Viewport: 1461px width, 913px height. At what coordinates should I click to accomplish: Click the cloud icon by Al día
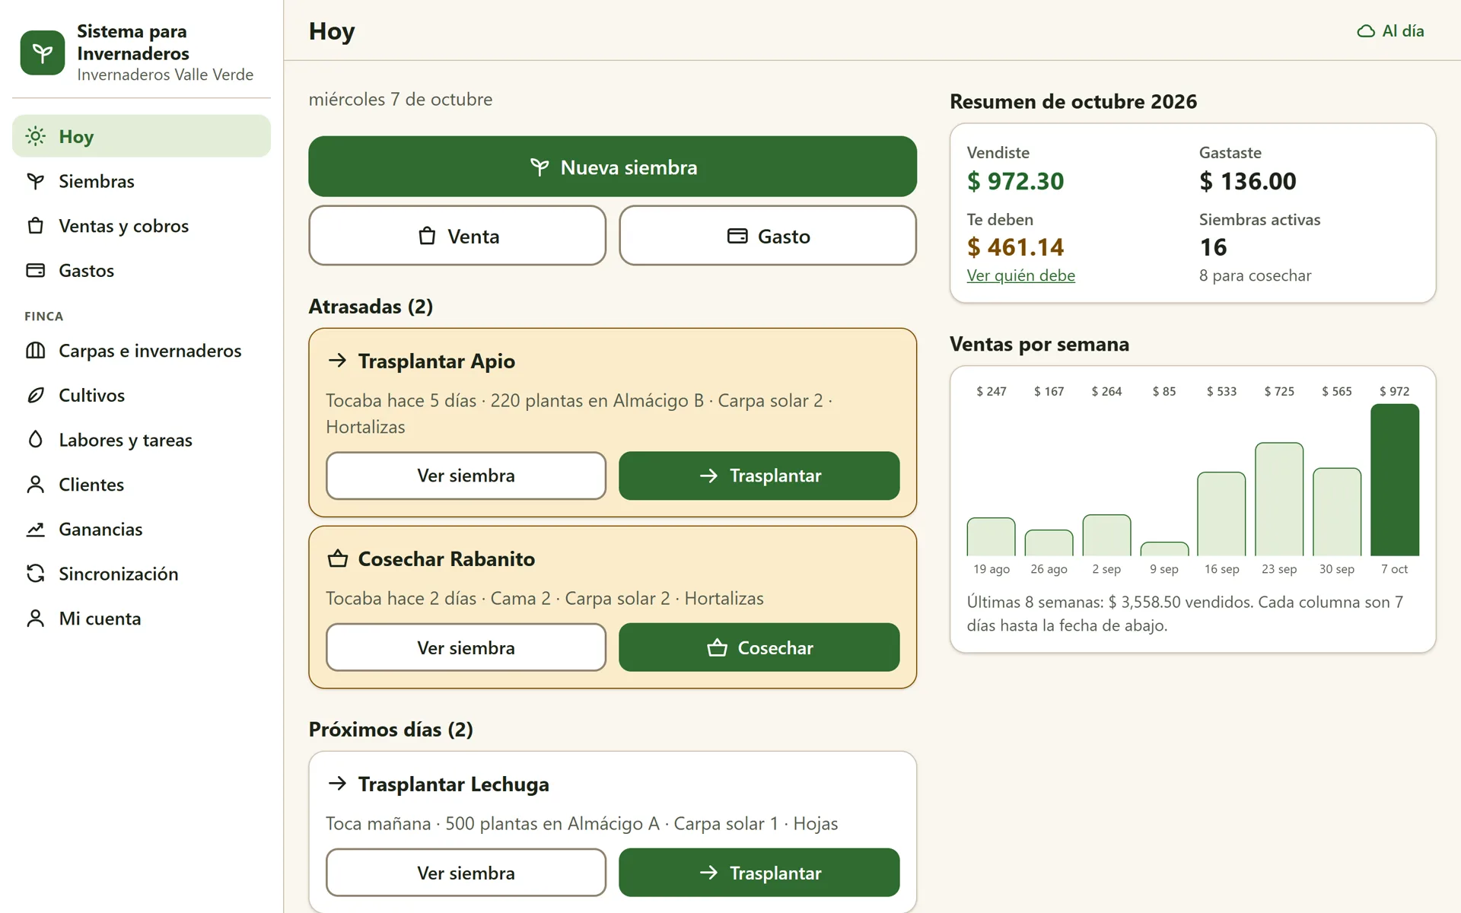coord(1366,31)
